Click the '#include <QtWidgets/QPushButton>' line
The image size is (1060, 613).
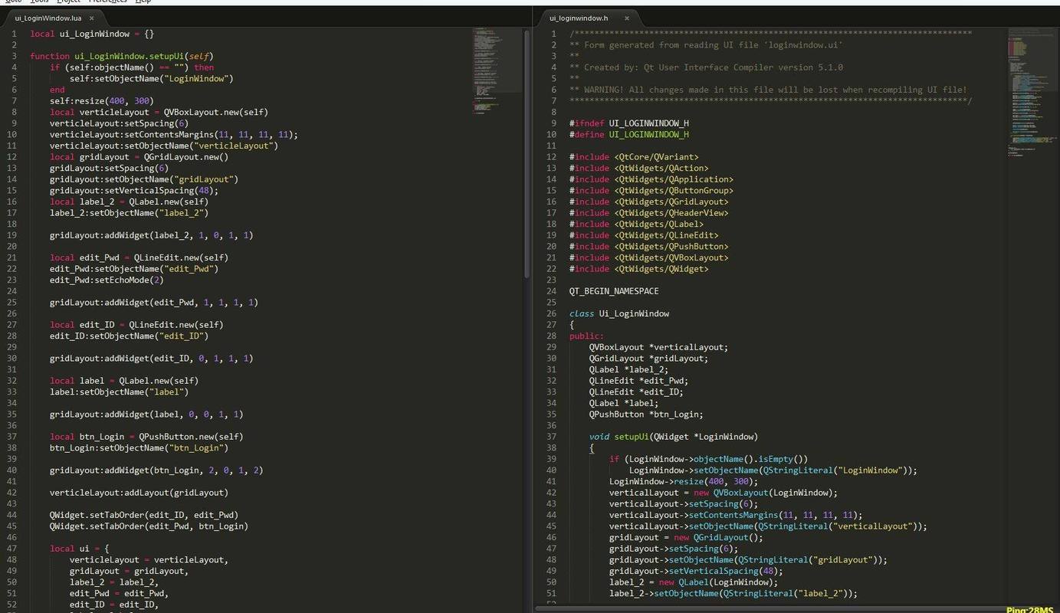pyautogui.click(x=648, y=247)
